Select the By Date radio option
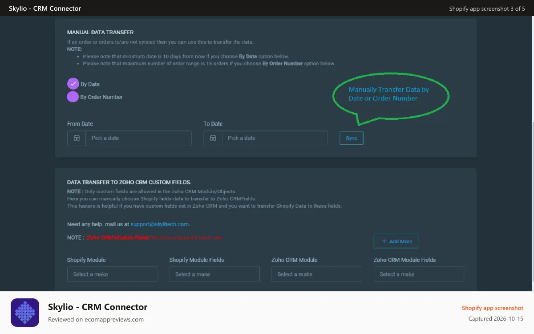Viewport: 534px width, 334px height. click(73, 84)
